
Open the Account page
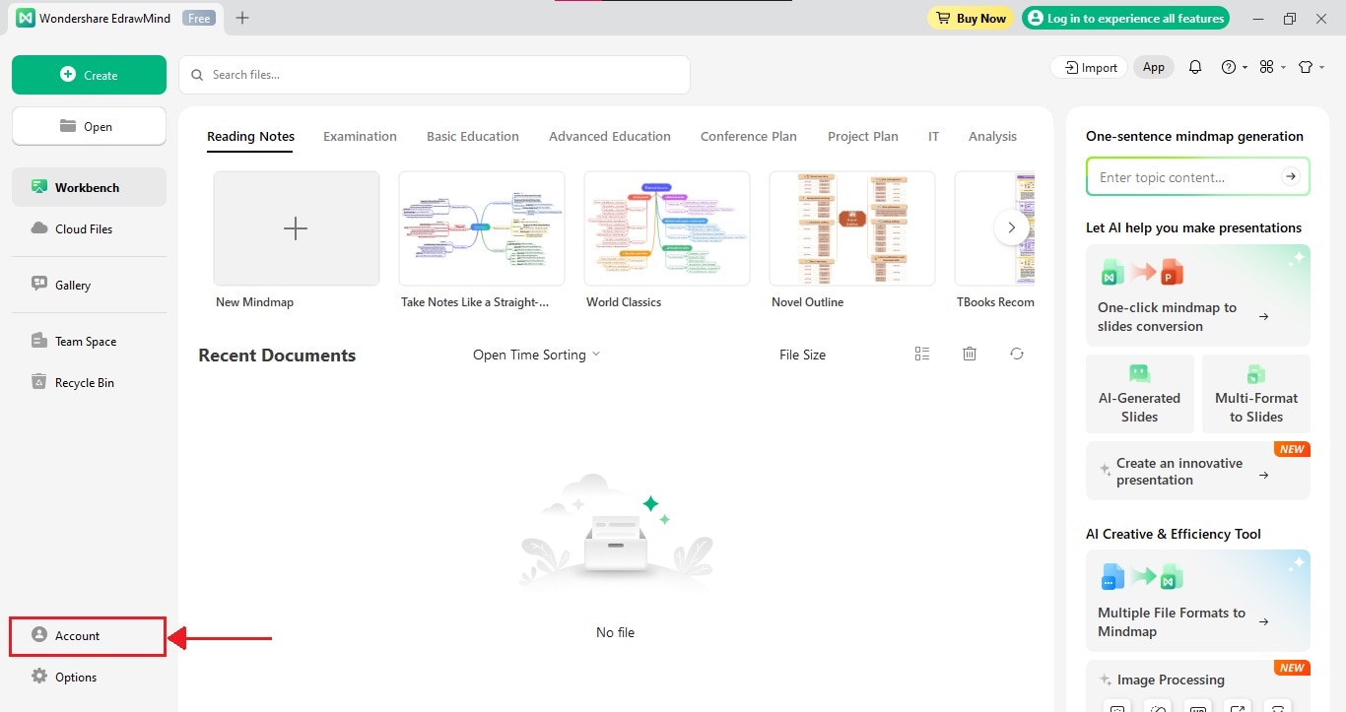(x=88, y=636)
